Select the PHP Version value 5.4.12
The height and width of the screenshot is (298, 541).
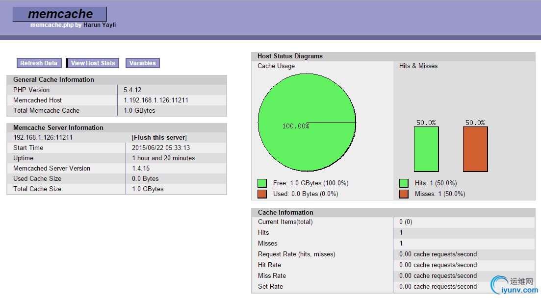pos(132,90)
